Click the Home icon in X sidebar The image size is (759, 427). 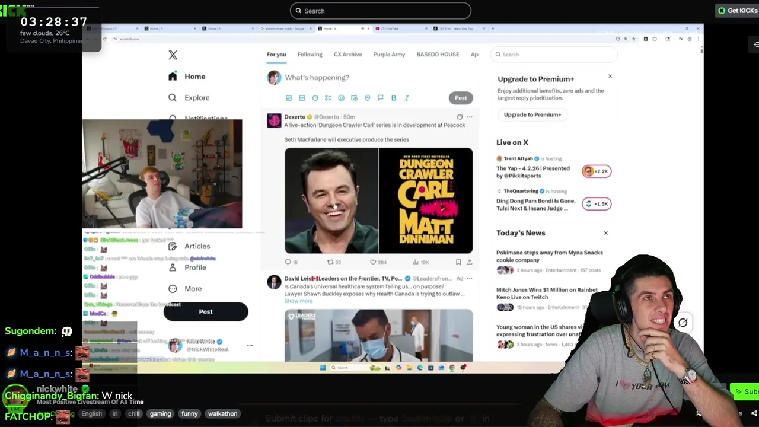click(x=173, y=77)
